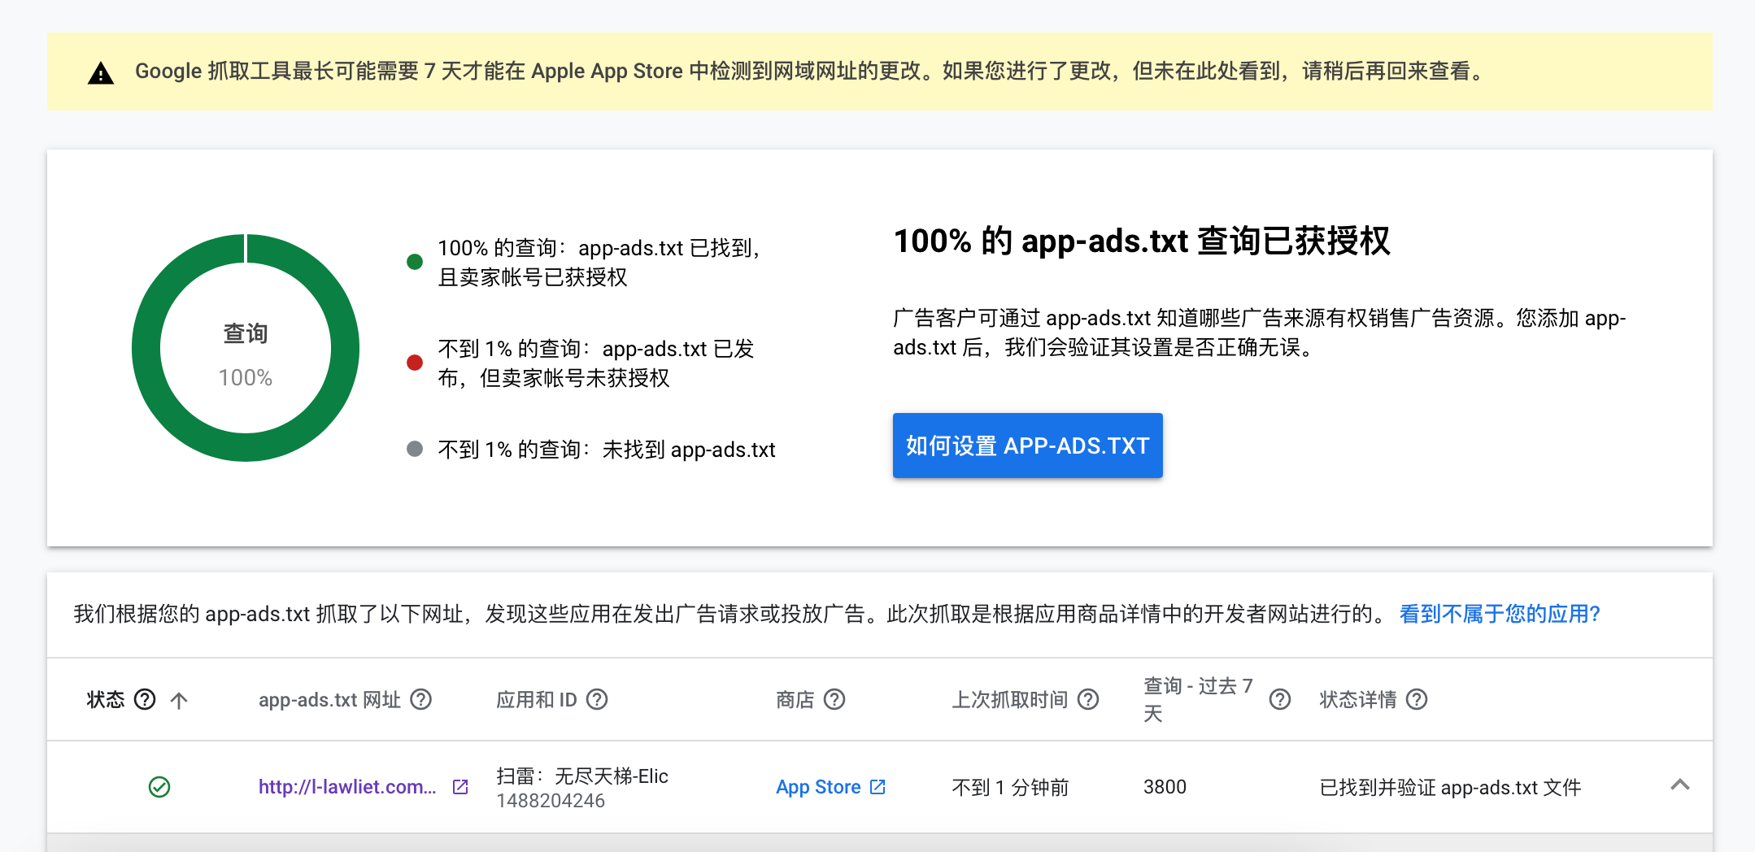Click external link icon after l-lawliet.com URL
The image size is (1755, 852).
tap(460, 787)
